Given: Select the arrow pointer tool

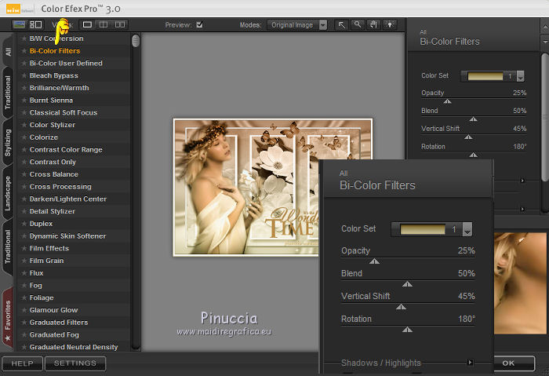Looking at the screenshot, I should point(342,25).
